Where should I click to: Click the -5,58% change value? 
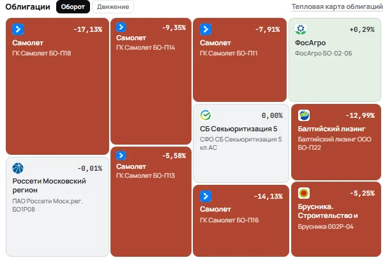[x=174, y=155]
